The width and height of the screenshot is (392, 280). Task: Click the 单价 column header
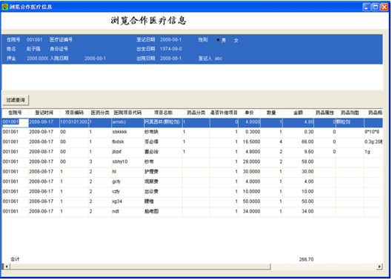[x=249, y=113]
